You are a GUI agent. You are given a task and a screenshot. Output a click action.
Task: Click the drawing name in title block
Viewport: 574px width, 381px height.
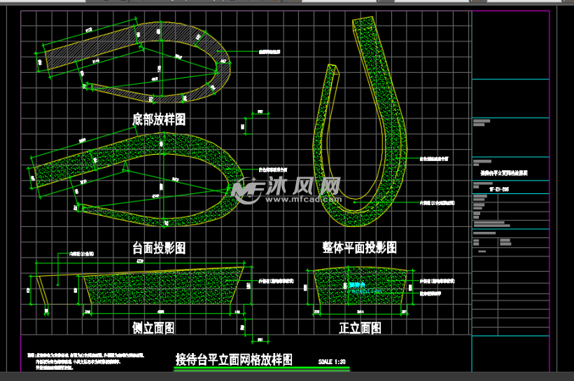(x=504, y=172)
